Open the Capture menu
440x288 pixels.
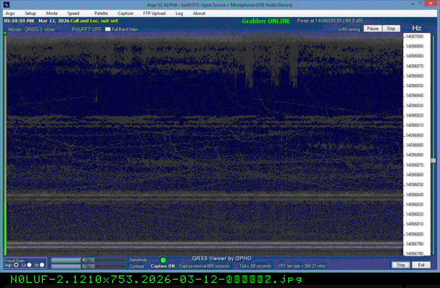[x=125, y=13]
